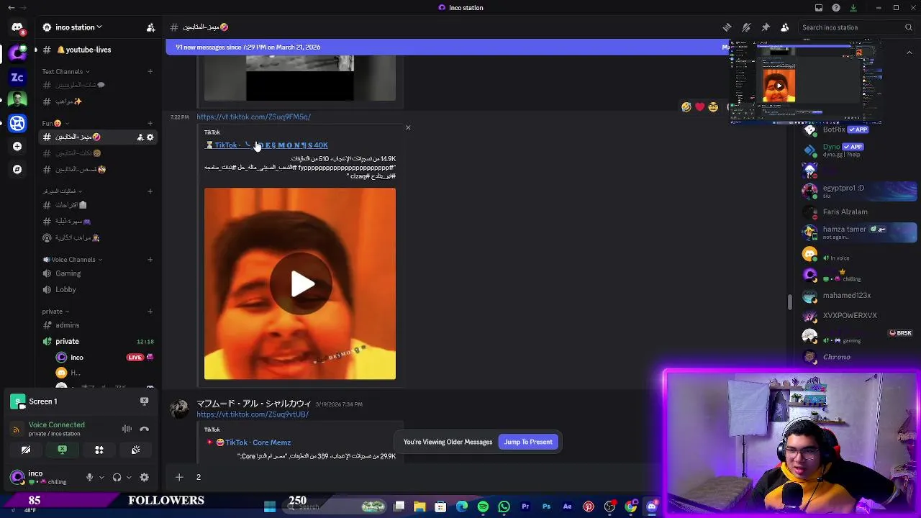Open Dyno bot member entry

click(x=859, y=149)
